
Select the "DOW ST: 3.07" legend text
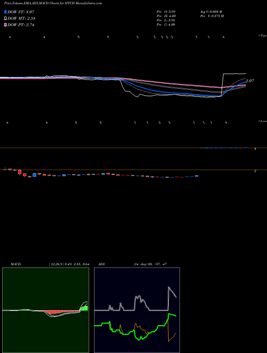point(21,12)
